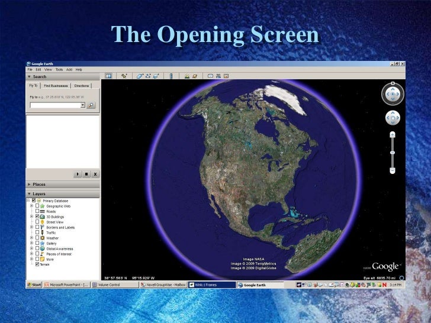Toggle the sidebar with the toolbar sidebar icon

click(x=109, y=76)
